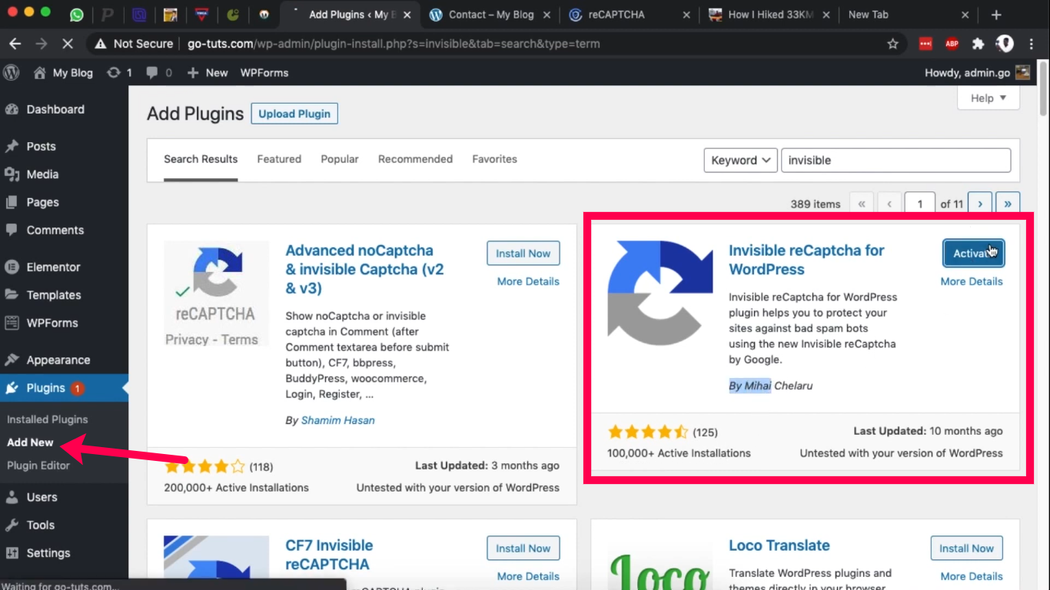Open the Chrome three-dot menu

tap(1032, 44)
